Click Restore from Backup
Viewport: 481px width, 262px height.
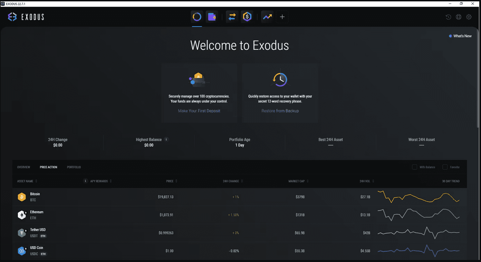click(x=280, y=111)
